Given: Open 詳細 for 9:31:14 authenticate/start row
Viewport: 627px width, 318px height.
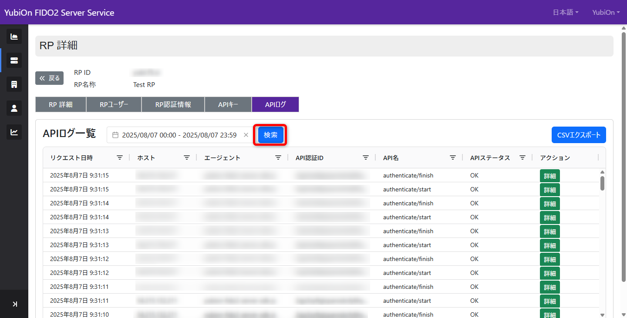Looking at the screenshot, I should (550, 218).
